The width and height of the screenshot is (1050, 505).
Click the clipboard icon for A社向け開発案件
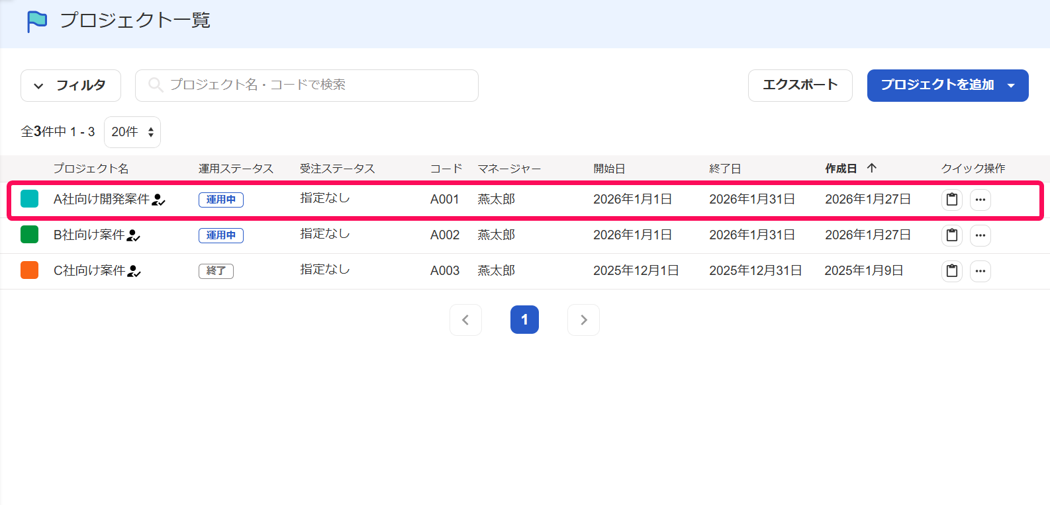pyautogui.click(x=952, y=200)
